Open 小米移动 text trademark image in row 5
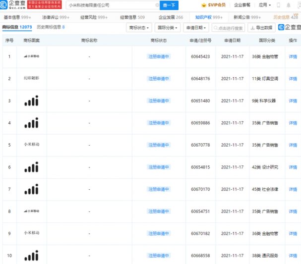This screenshot has height=264, width=301. click(31, 144)
